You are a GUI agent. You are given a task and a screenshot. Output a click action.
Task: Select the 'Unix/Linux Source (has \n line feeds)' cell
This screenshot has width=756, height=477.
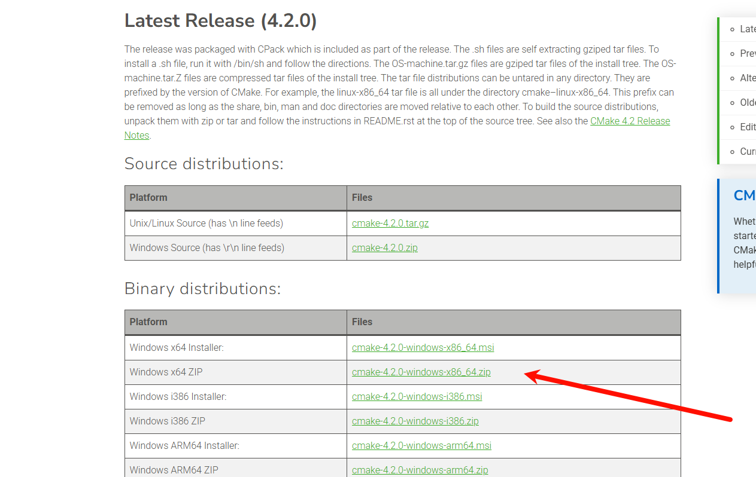pos(236,223)
